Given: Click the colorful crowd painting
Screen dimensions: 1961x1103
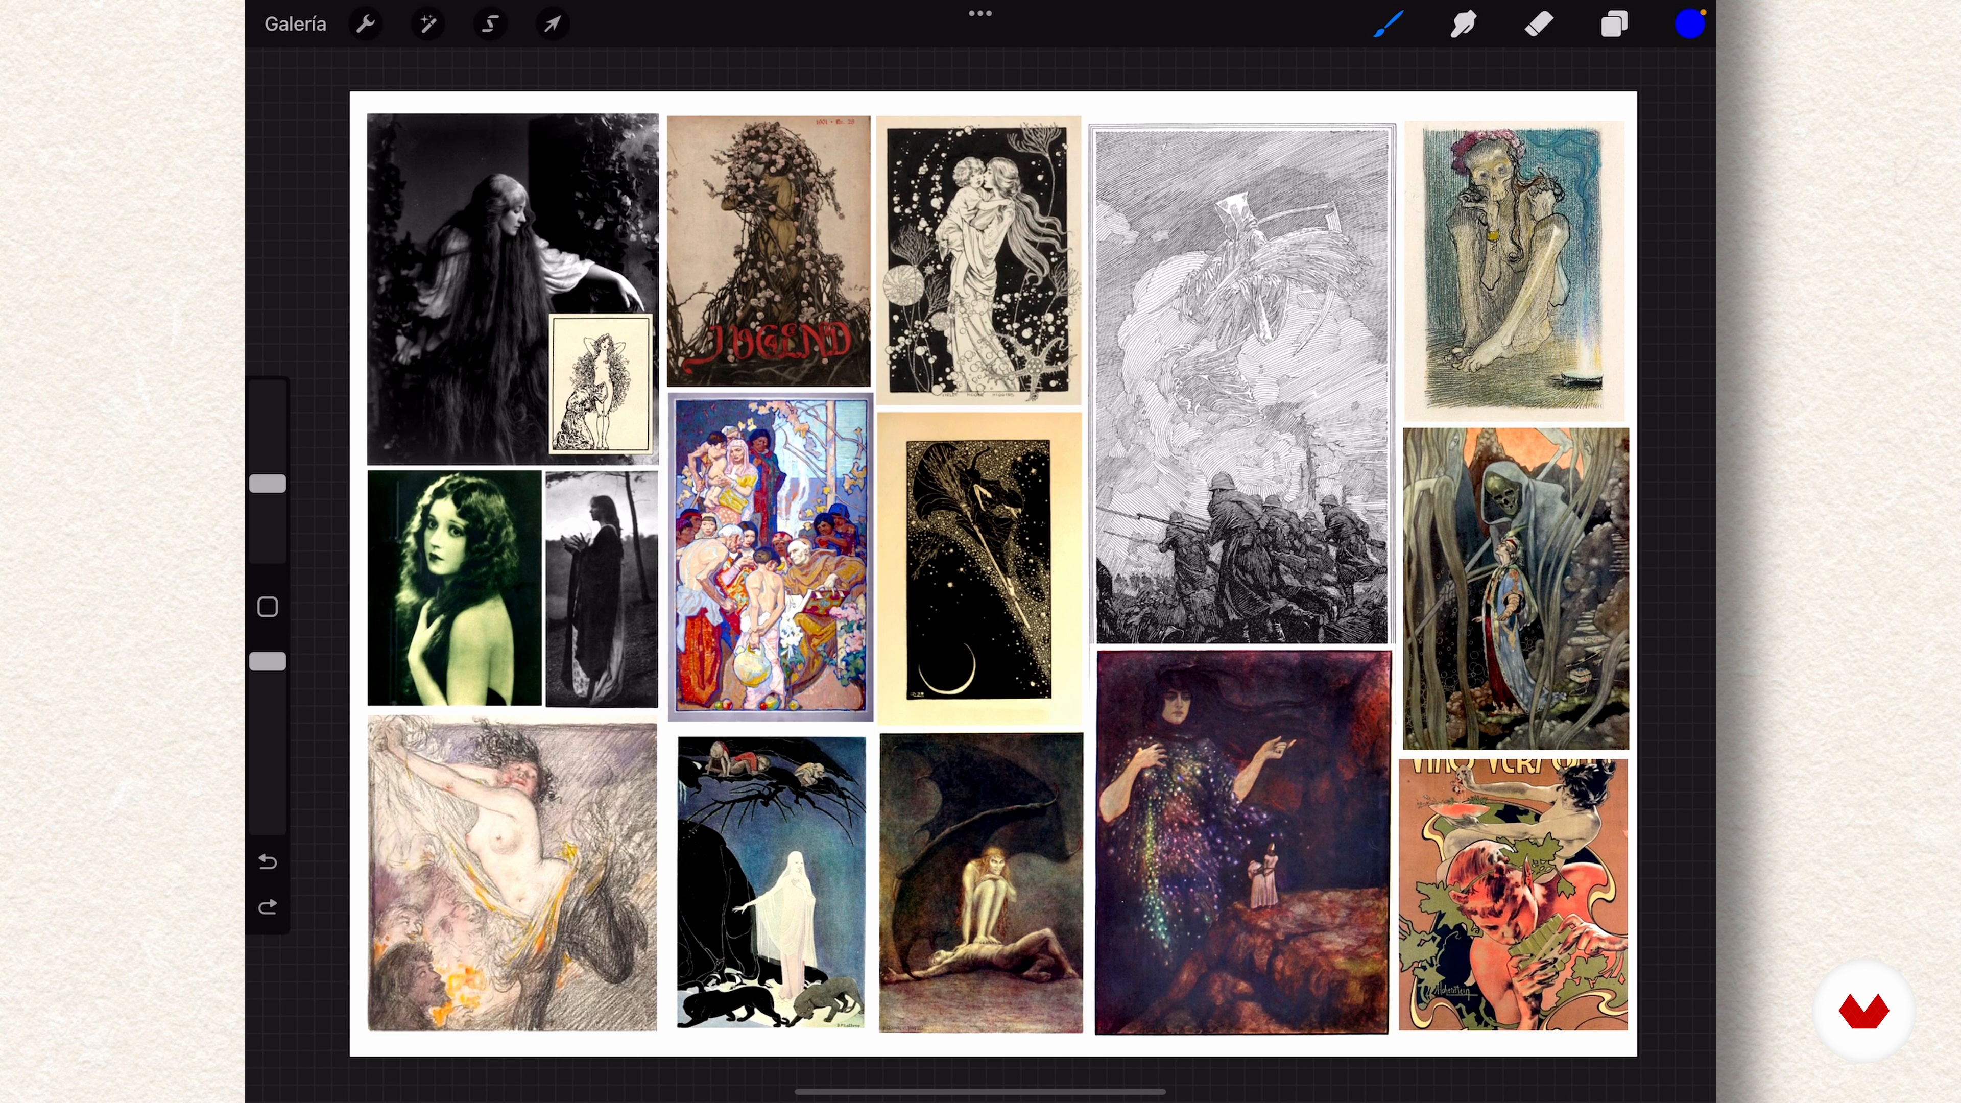Looking at the screenshot, I should [771, 557].
